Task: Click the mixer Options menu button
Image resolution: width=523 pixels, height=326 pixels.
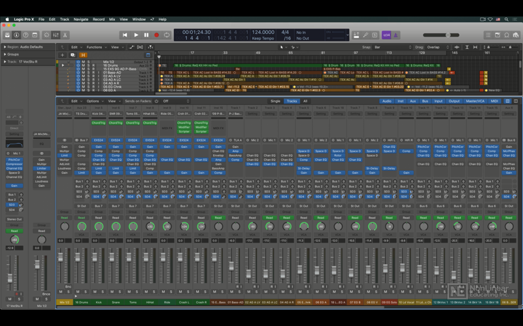Action: pyautogui.click(x=94, y=101)
